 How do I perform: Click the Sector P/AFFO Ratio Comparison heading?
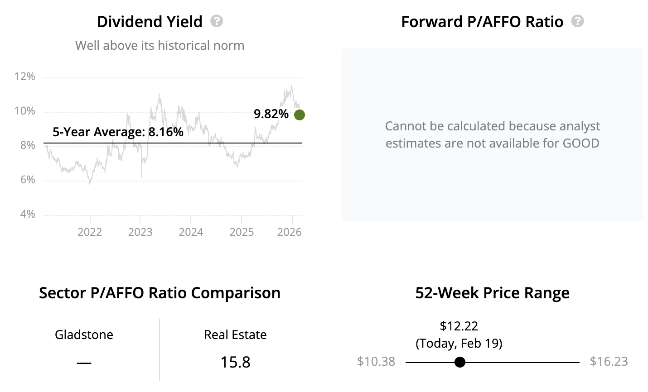(160, 293)
